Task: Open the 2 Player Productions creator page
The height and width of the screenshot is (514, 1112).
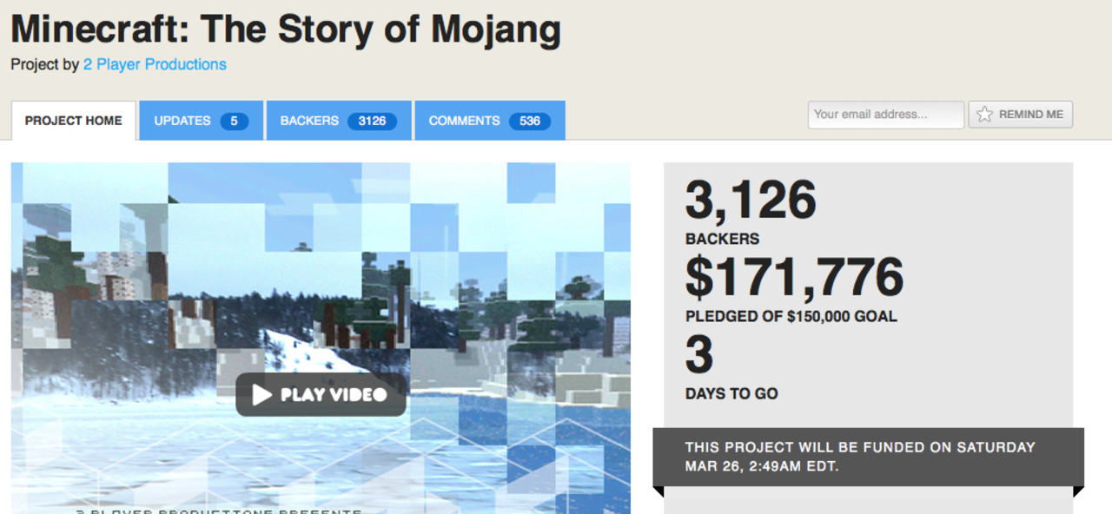Action: point(155,64)
